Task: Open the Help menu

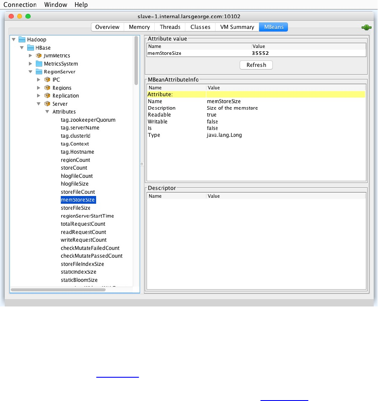Action: [81, 5]
